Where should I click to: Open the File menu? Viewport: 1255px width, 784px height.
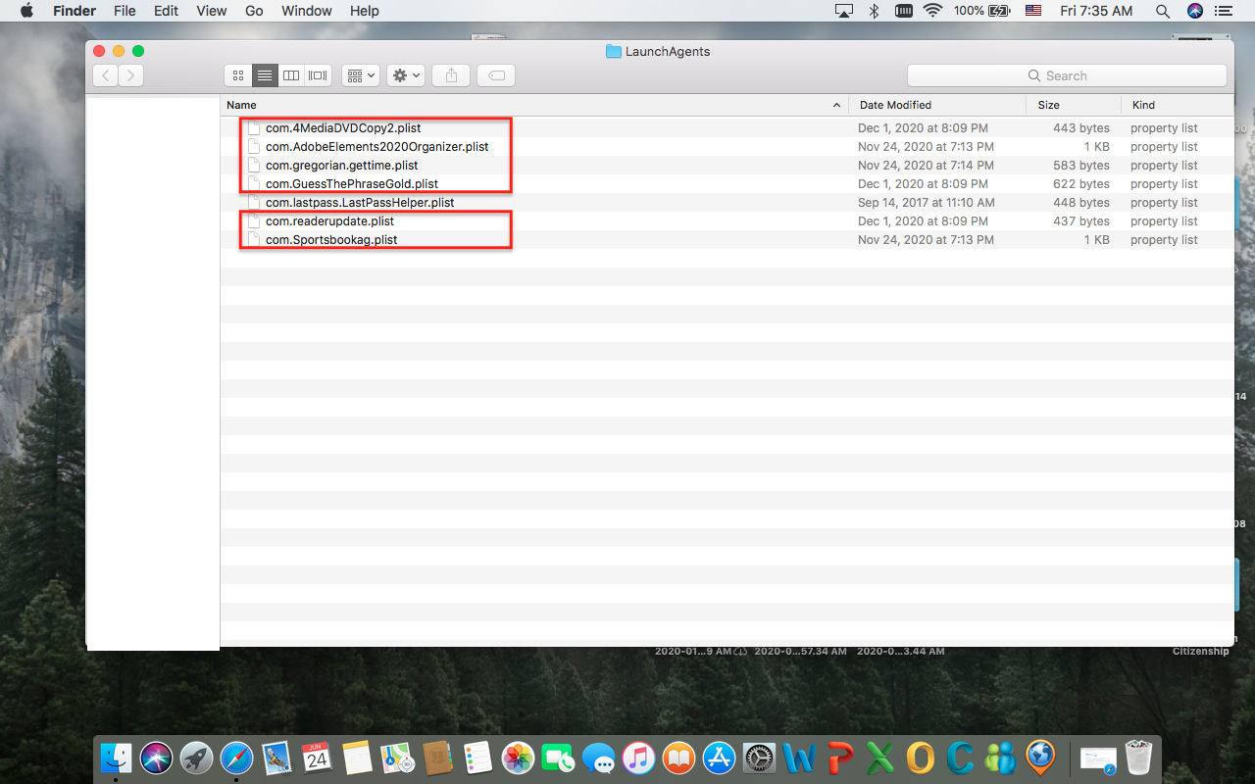tap(125, 11)
